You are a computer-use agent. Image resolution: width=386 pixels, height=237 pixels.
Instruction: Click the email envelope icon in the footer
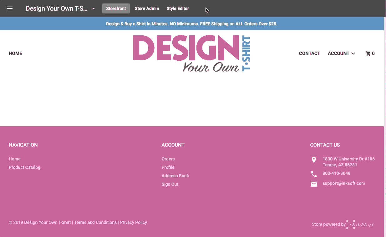pyautogui.click(x=314, y=184)
